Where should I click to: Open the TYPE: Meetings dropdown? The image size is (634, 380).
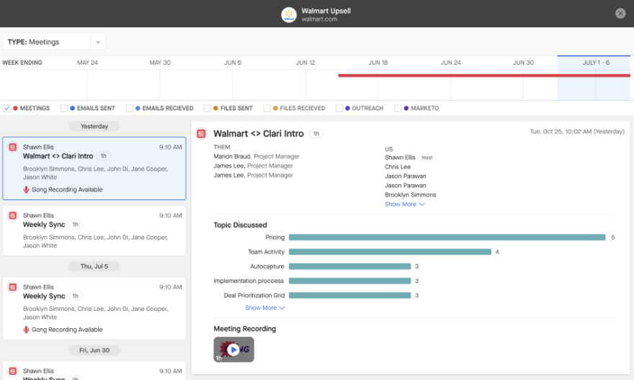tap(54, 42)
